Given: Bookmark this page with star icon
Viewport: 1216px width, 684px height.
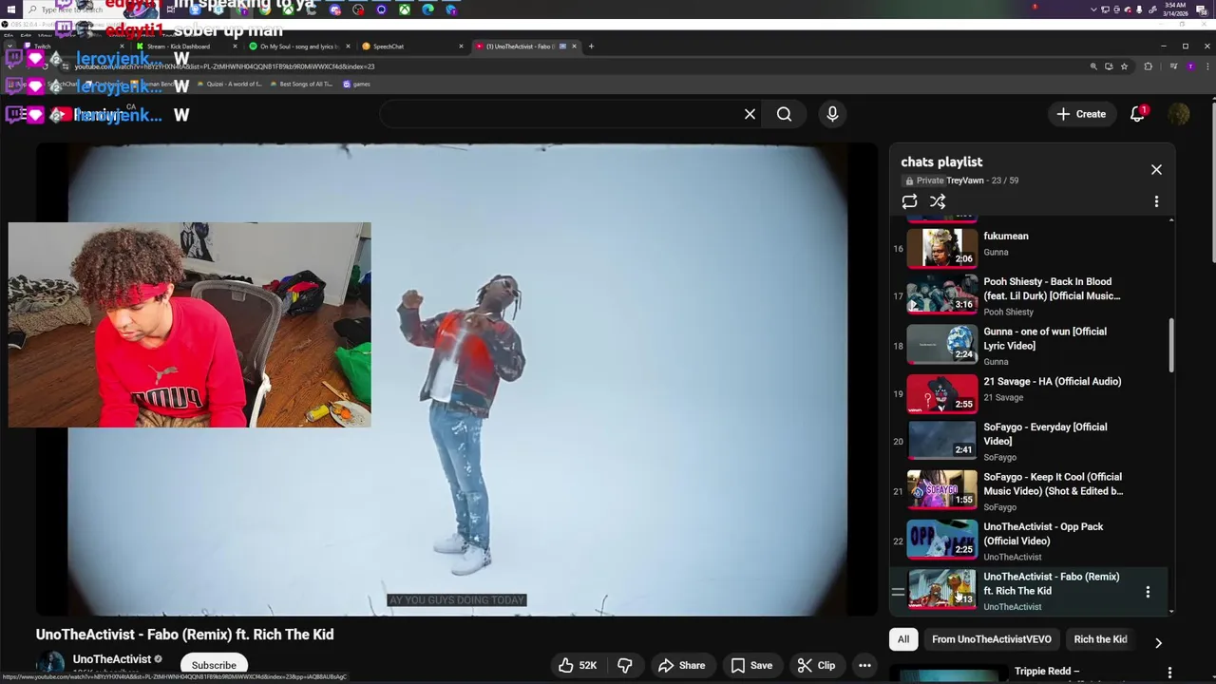Looking at the screenshot, I should point(1124,66).
